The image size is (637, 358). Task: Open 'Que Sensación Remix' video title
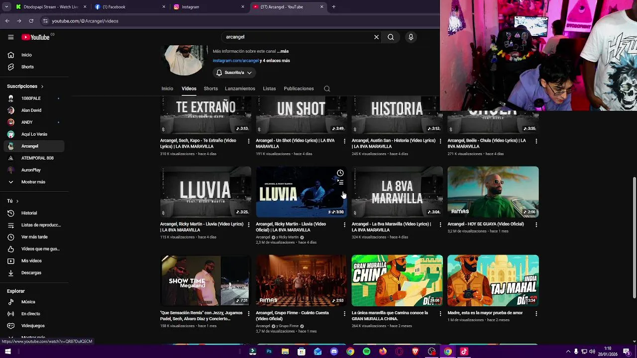click(201, 316)
